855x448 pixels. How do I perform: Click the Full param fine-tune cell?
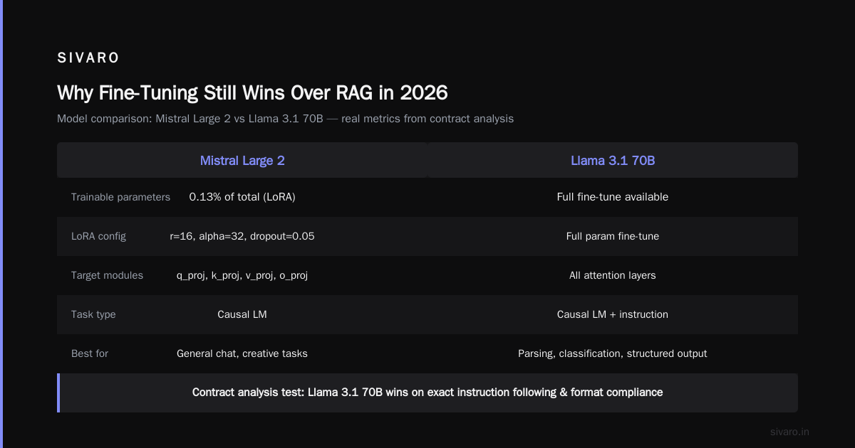pos(613,236)
